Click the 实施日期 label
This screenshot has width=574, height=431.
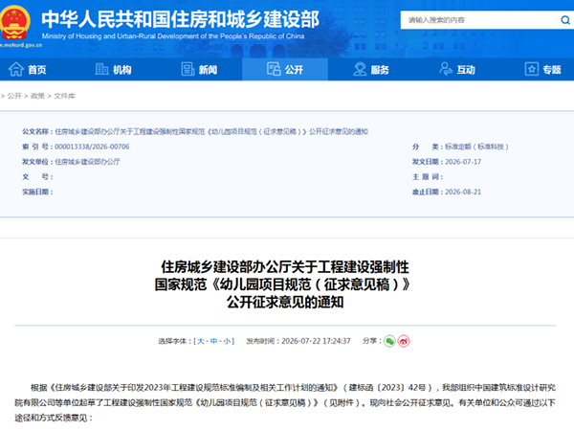click(37, 193)
